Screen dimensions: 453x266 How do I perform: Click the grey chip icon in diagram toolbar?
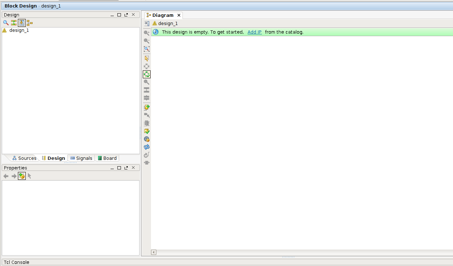click(147, 123)
